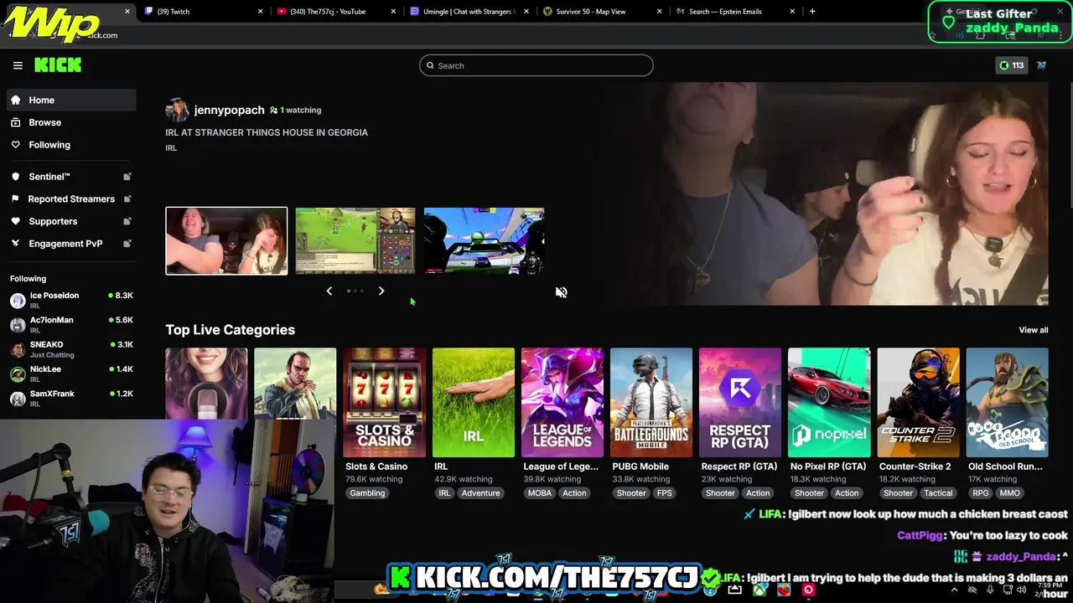Open Browse in the Kick sidebar

[71, 122]
